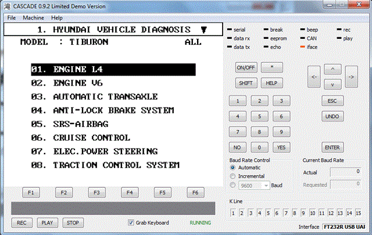This screenshot has width=372, height=235.
Task: Click the left arrow navigation button
Action: (x=314, y=77)
